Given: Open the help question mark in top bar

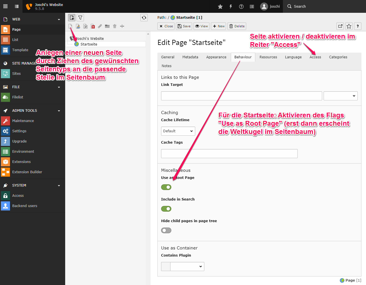Looking at the screenshot, I should [241, 7].
